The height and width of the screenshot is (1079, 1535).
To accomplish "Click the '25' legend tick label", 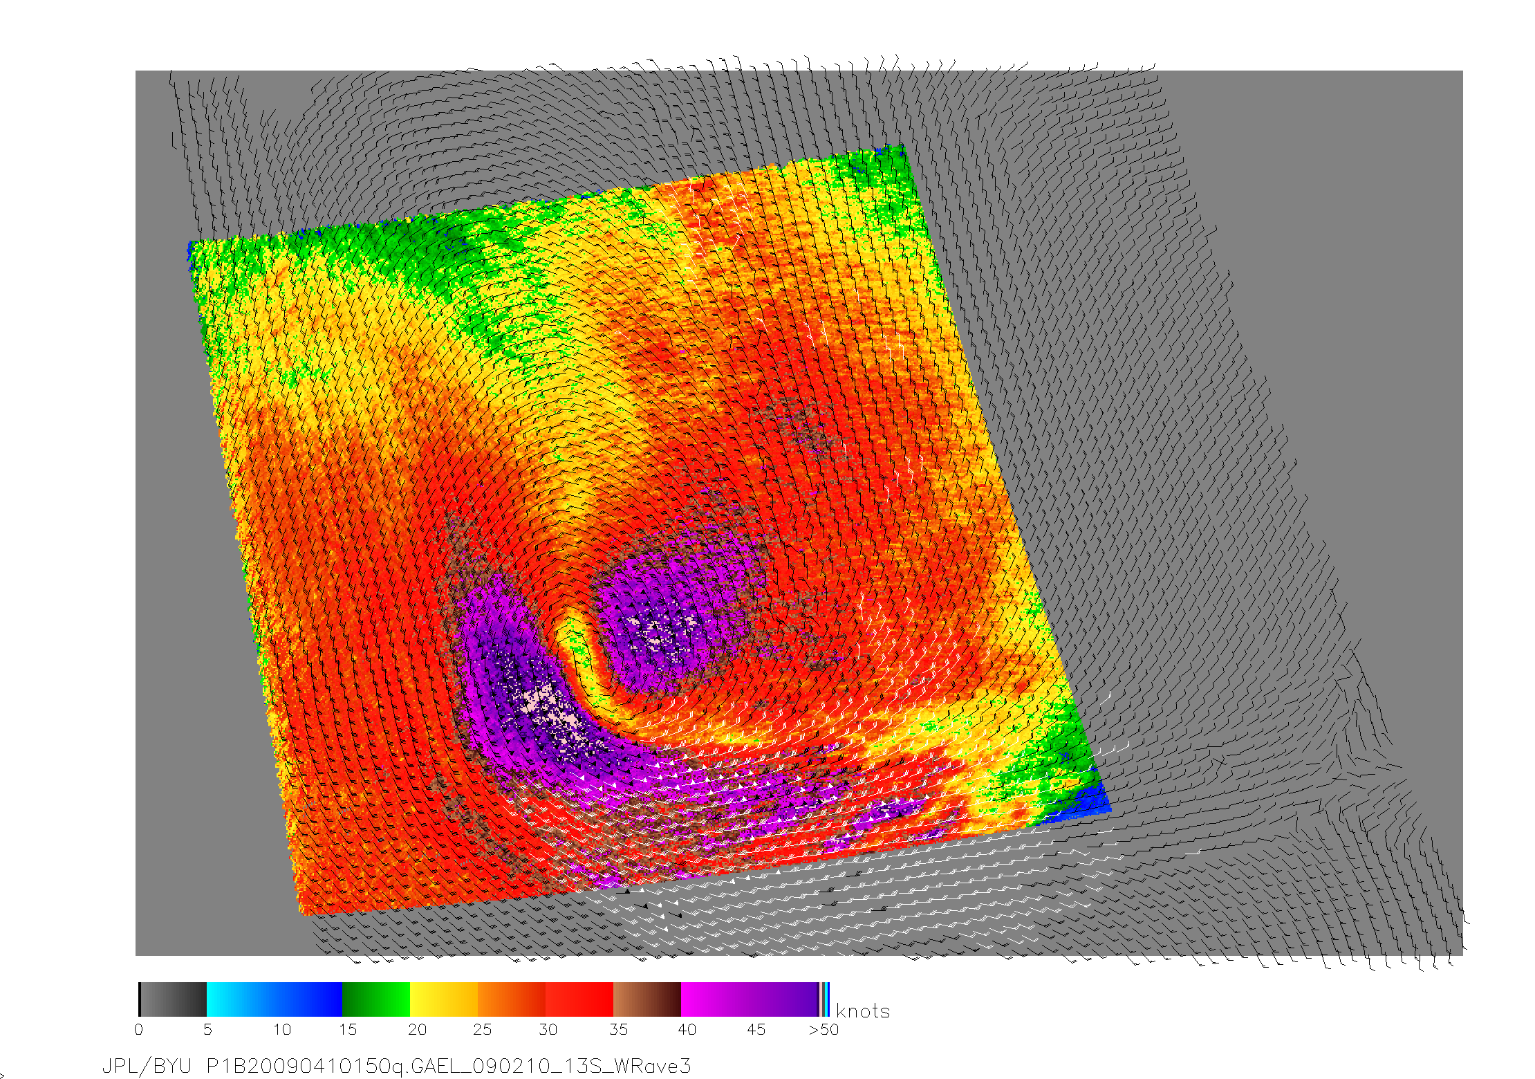I will [x=482, y=1030].
